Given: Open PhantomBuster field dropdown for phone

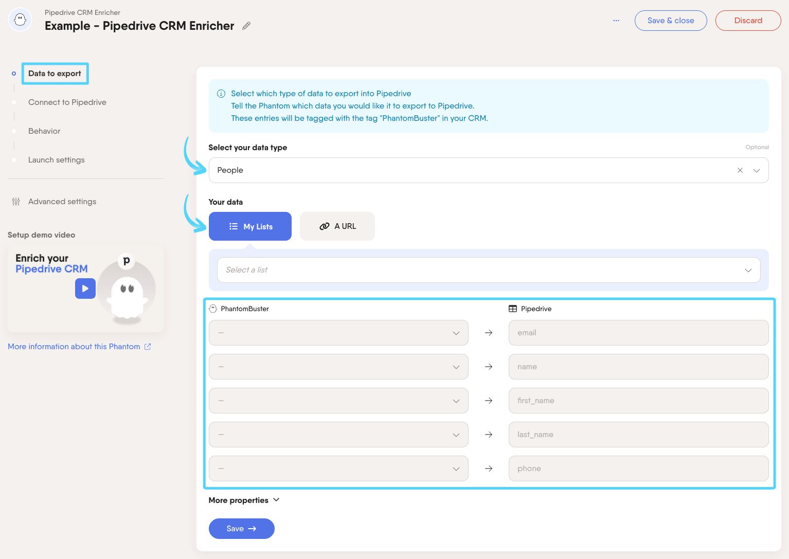Looking at the screenshot, I should pyautogui.click(x=338, y=468).
